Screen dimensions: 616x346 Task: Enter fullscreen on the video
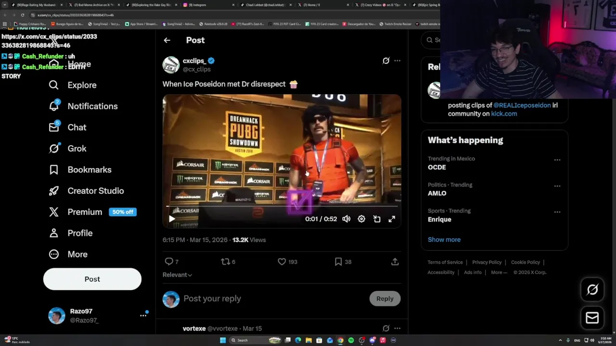click(392, 219)
